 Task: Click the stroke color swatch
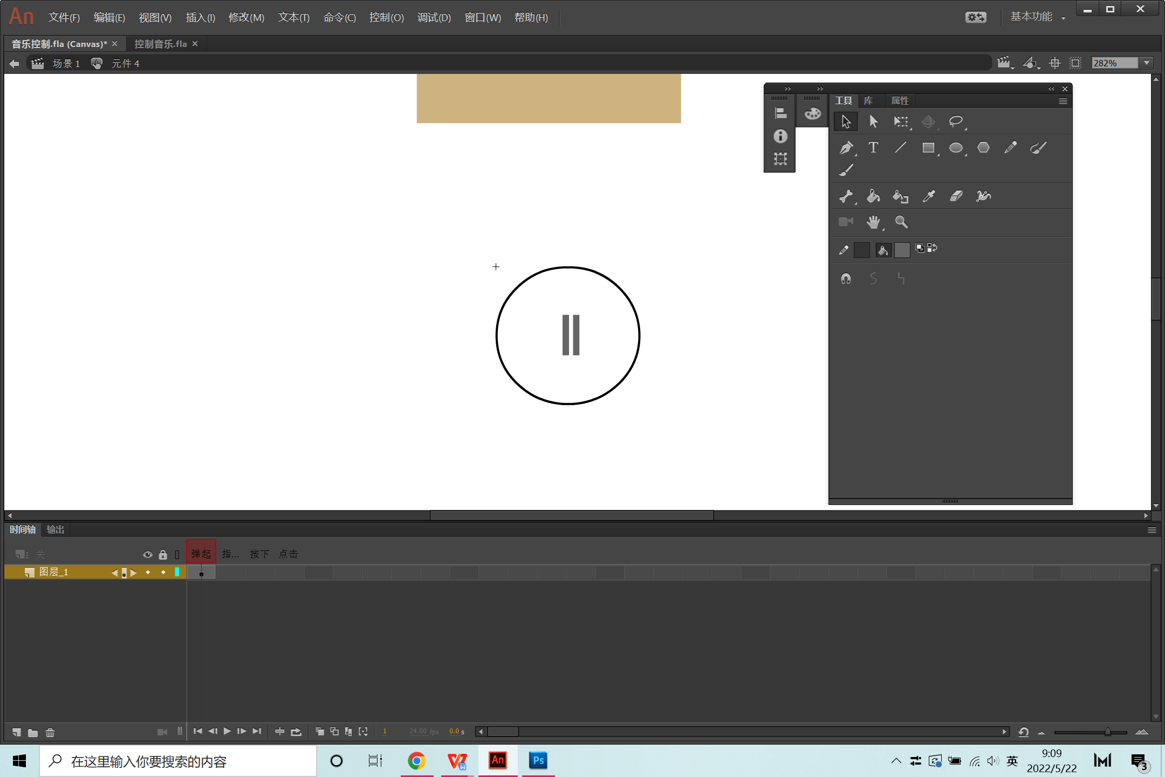861,250
